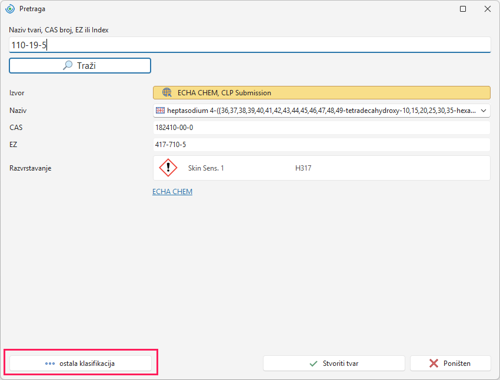Maximize the Pretraga window

click(463, 9)
